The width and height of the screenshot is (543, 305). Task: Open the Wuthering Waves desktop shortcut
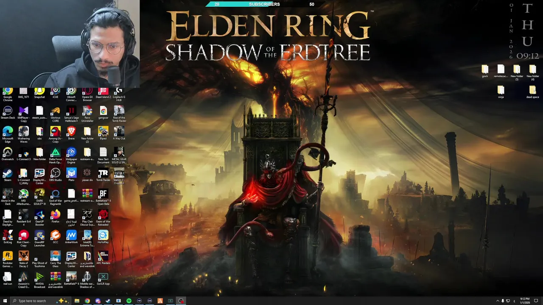[x=24, y=135]
